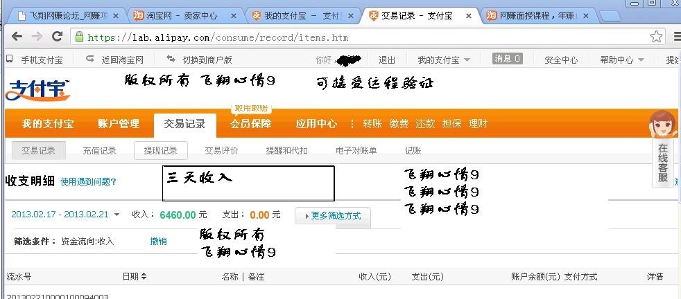This screenshot has height=299, width=681.
Task: Sort records by 日期 column
Action: tap(135, 276)
